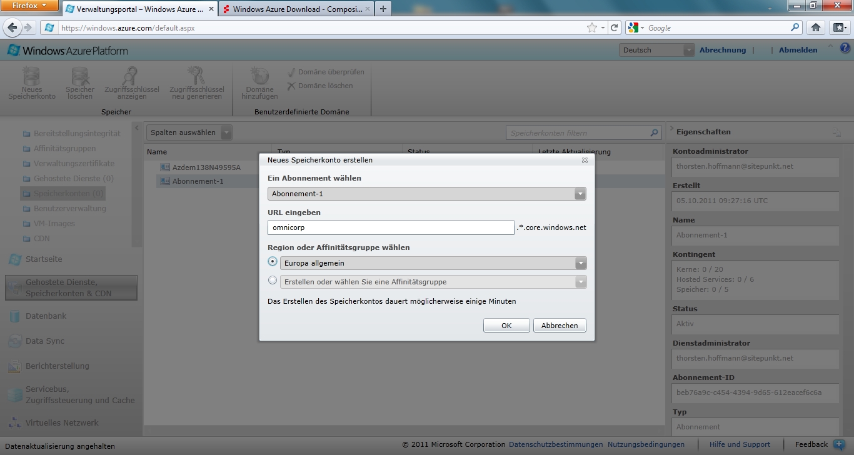854x455 pixels.
Task: Close the Neues Speicherkonto erstellen dialog
Action: point(585,160)
